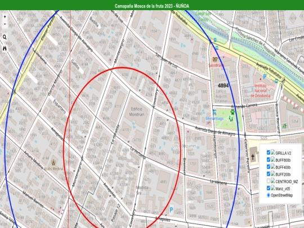
Task: Click the SalcoBrand pharmacy map icon
Action: click(x=215, y=59)
